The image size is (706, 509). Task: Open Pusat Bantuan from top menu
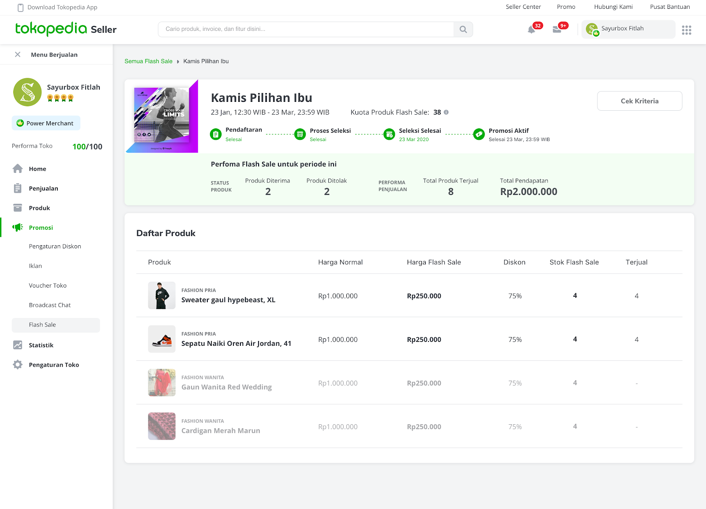pyautogui.click(x=670, y=7)
